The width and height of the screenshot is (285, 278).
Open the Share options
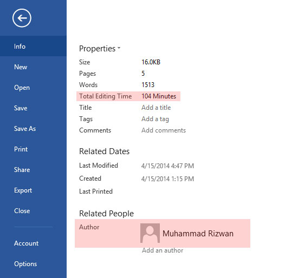tap(33, 170)
